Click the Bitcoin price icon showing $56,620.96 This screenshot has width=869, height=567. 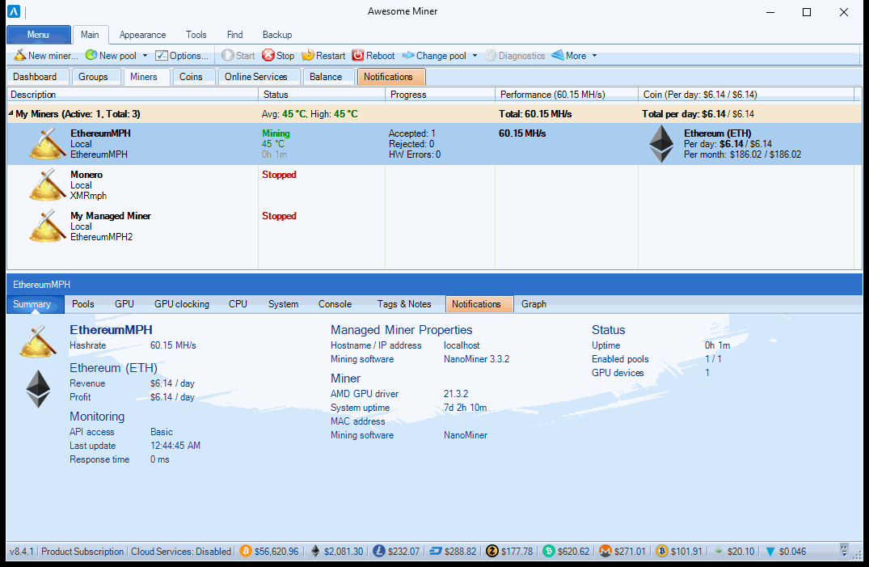pos(246,551)
